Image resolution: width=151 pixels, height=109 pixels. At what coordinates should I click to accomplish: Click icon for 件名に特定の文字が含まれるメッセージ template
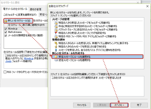[56, 26]
